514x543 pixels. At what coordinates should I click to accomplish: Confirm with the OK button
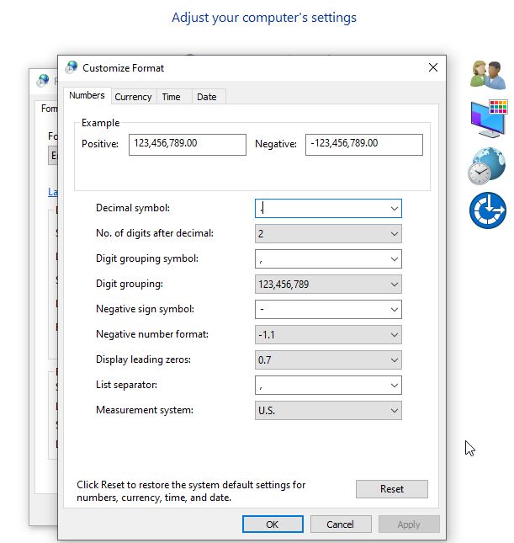pyautogui.click(x=273, y=524)
